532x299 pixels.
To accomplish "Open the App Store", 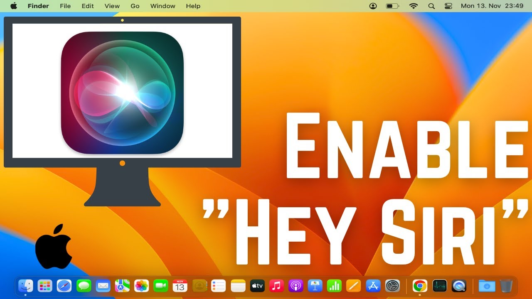I will pyautogui.click(x=373, y=286).
